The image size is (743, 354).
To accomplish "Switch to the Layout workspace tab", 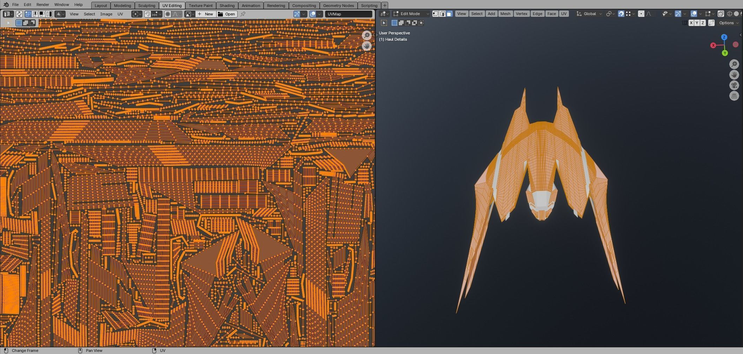I will (101, 6).
